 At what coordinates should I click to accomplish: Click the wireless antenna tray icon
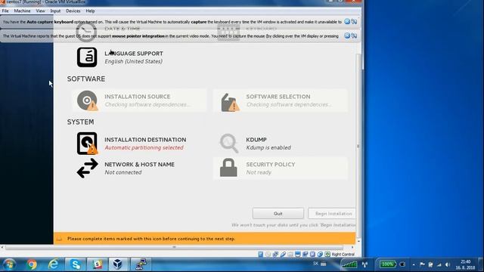365,264
